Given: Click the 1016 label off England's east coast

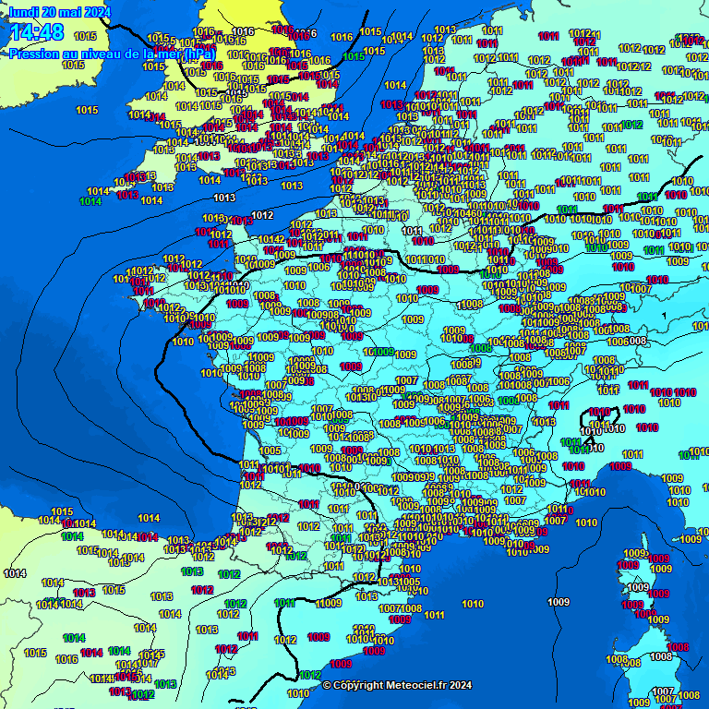Looking at the screenshot, I should [x=342, y=37].
